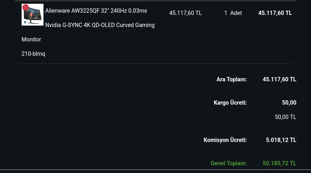Open the Alienware monitor product thumbnail
The height and width of the screenshot is (173, 311).
(x=33, y=15)
